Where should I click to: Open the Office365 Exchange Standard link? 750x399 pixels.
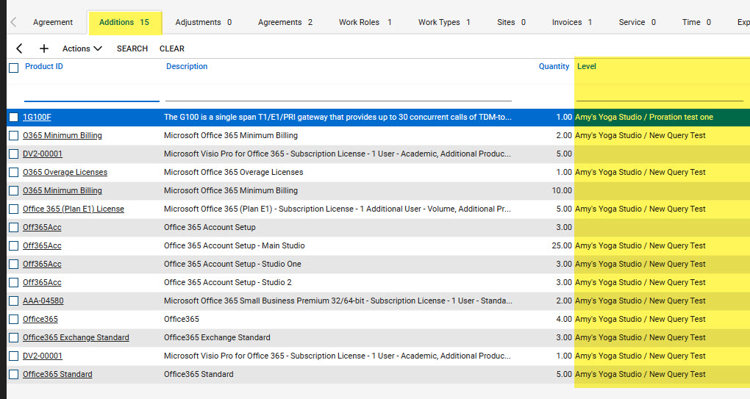tap(76, 337)
